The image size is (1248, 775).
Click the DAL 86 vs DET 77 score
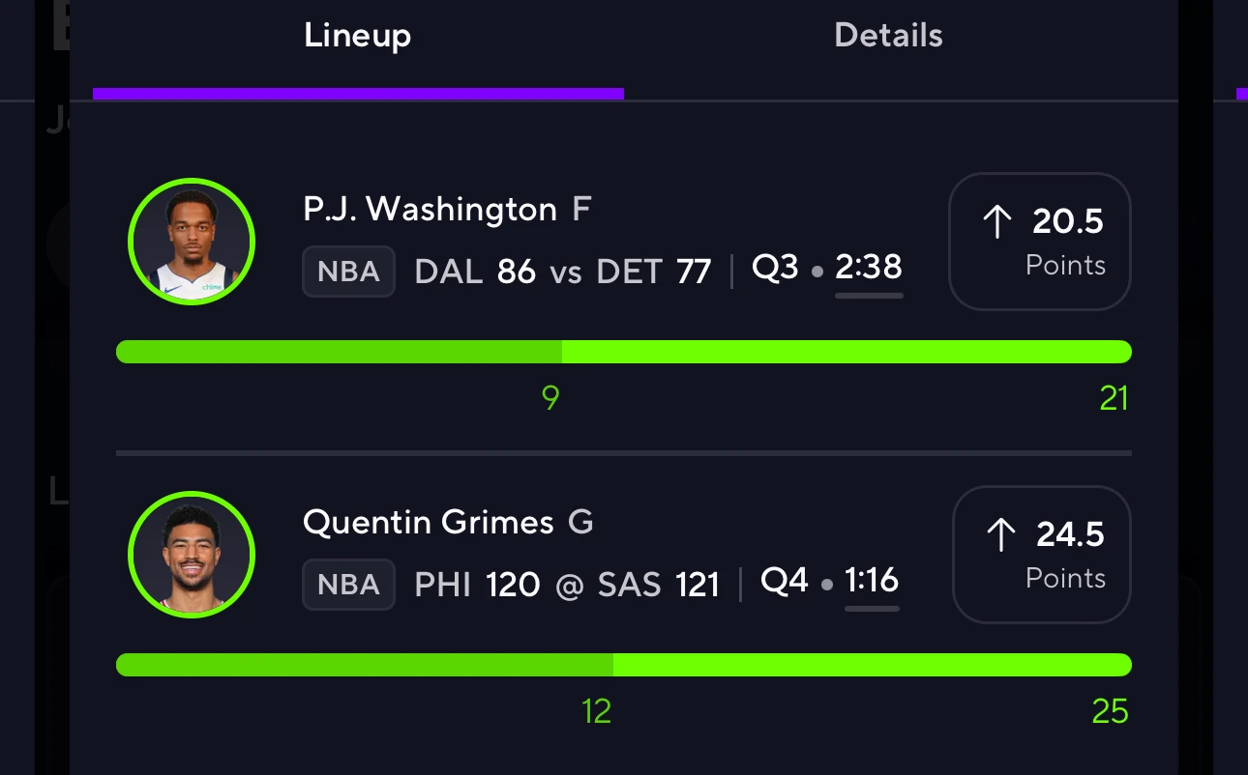click(563, 272)
